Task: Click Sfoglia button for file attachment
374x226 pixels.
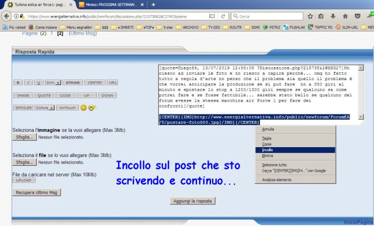Action: (x=25, y=162)
